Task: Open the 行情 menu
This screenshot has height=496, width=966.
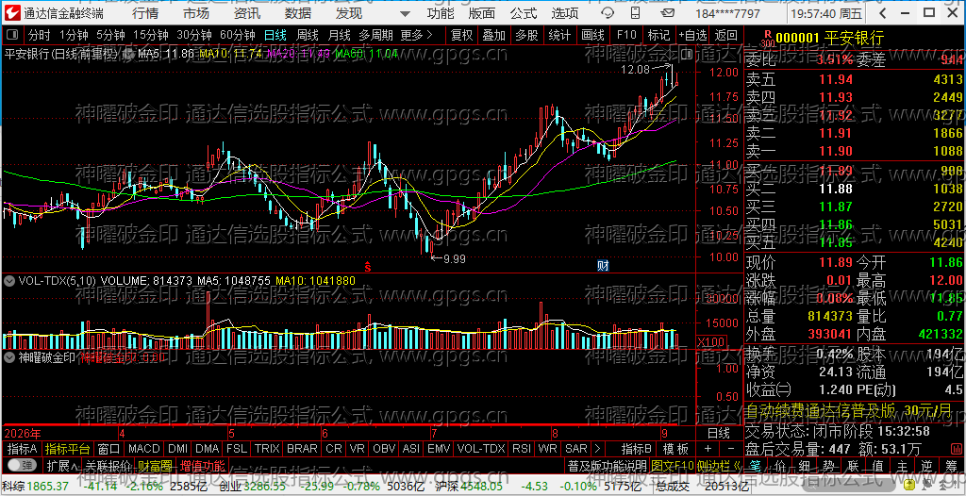Action: [144, 13]
